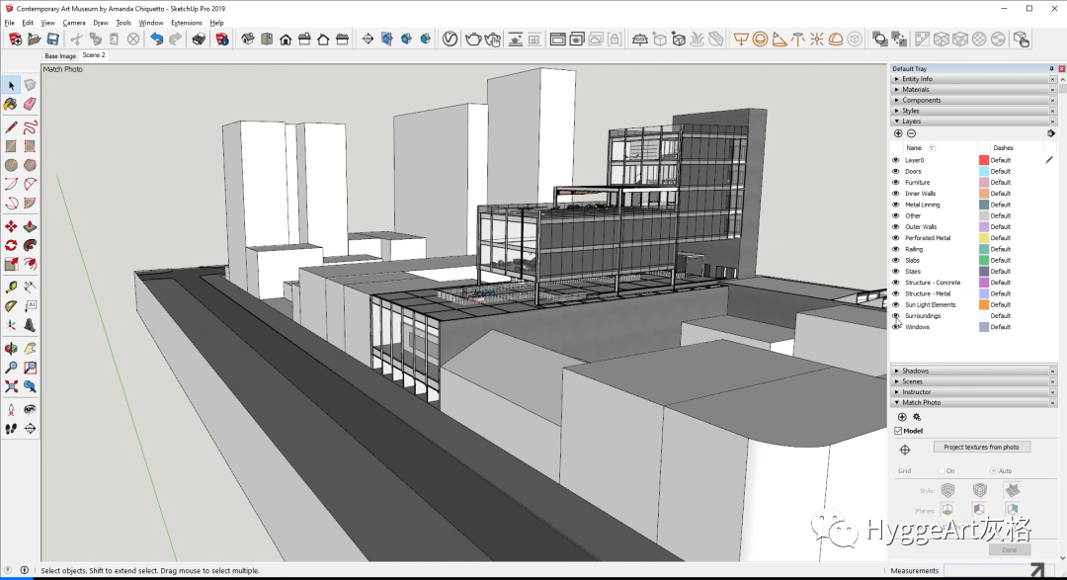Select the Freehand drawing tool
The width and height of the screenshot is (1067, 580).
pyautogui.click(x=30, y=127)
